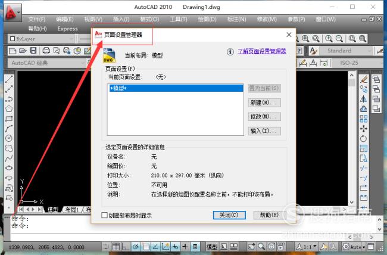Select *模型* in page setup list
Image resolution: width=387 pixels, height=255 pixels.
point(176,88)
